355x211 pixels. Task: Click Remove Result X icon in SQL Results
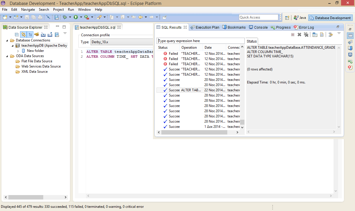pos(299,35)
